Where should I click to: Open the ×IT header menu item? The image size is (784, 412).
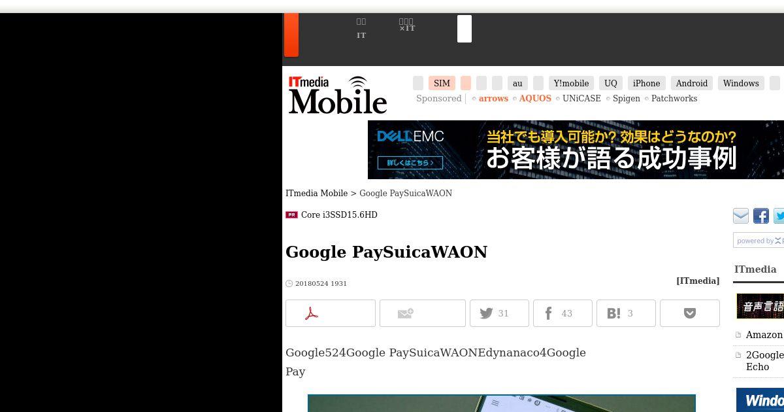(407, 25)
